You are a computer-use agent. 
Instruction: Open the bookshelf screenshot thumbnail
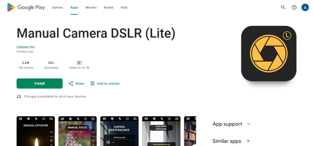pos(190,131)
